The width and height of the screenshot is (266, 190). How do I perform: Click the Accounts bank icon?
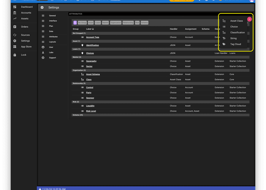tap(15, 13)
